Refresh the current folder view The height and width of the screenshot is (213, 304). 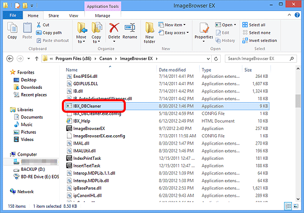216,58
